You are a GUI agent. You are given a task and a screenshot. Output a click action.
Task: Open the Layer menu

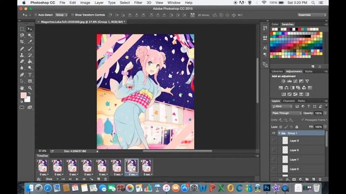(x=99, y=3)
